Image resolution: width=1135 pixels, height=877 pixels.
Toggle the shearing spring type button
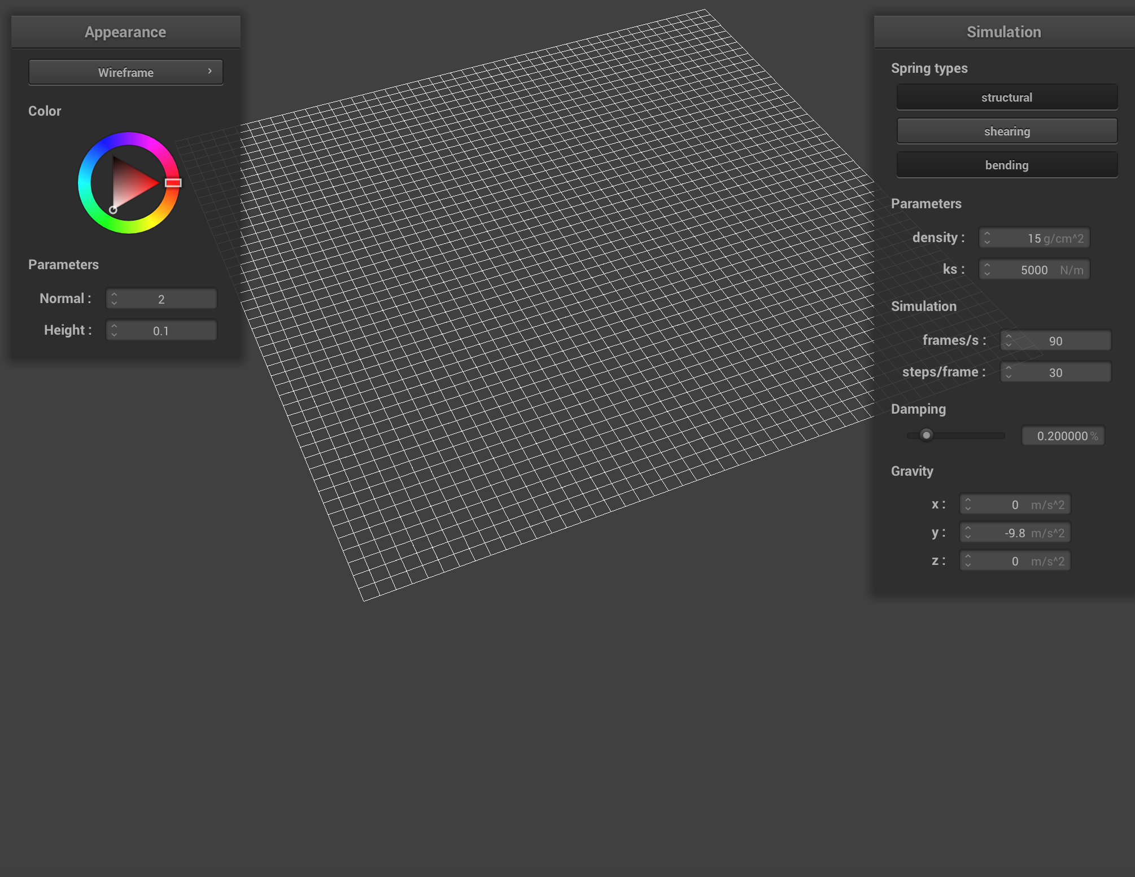pyautogui.click(x=1006, y=131)
